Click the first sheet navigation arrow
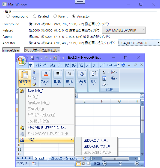Screen dimensions: 160x168 coord(18,158)
